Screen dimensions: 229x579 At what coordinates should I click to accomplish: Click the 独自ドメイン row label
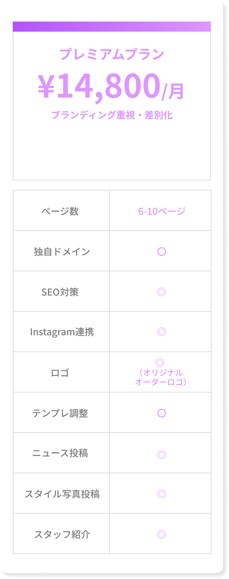pyautogui.click(x=62, y=251)
